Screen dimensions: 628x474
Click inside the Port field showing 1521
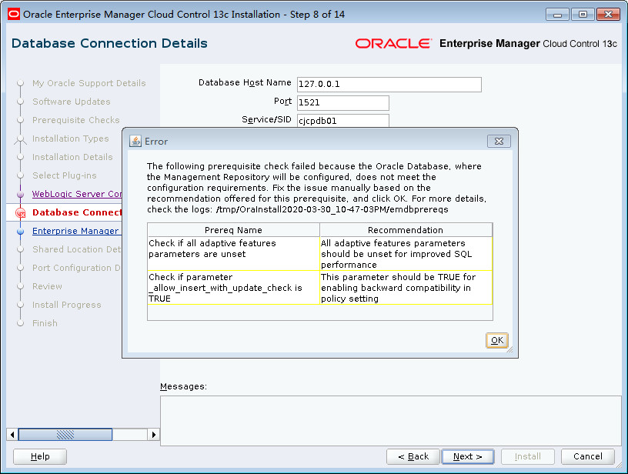[342, 103]
